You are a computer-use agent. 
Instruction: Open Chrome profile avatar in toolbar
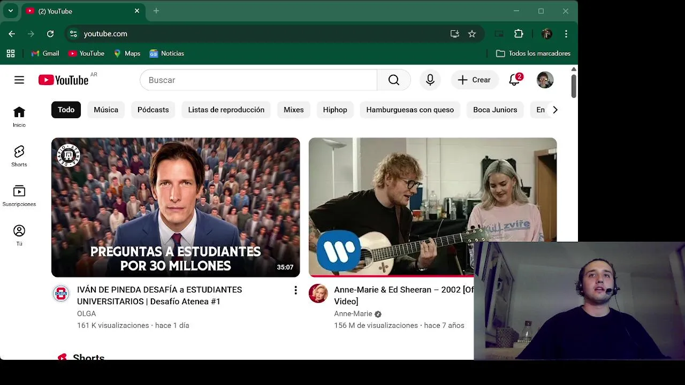click(x=546, y=34)
